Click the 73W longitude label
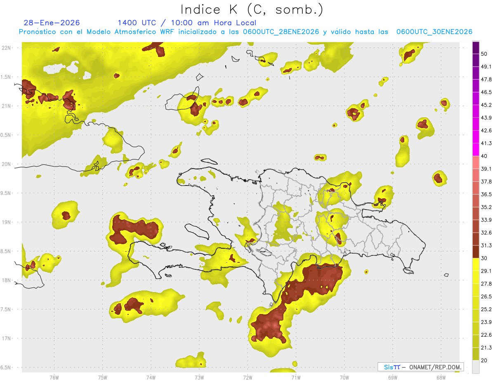 [199, 378]
